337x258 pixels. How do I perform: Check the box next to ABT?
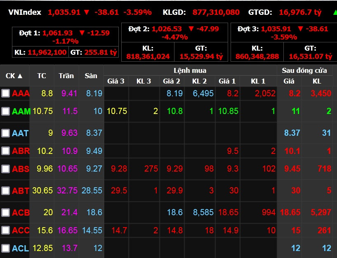(x=5, y=191)
